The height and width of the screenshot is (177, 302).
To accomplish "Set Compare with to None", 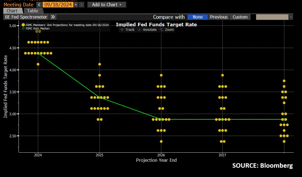I will (x=197, y=17).
